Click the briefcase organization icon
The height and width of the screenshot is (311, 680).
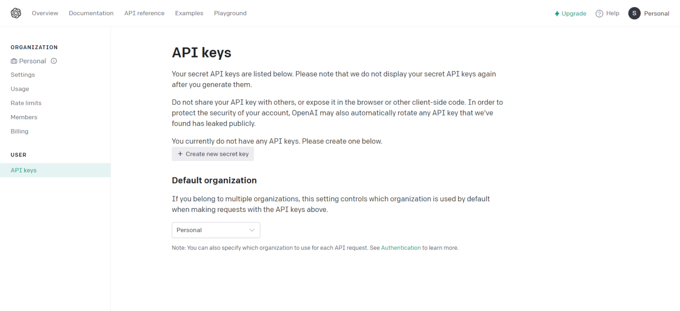pyautogui.click(x=14, y=61)
